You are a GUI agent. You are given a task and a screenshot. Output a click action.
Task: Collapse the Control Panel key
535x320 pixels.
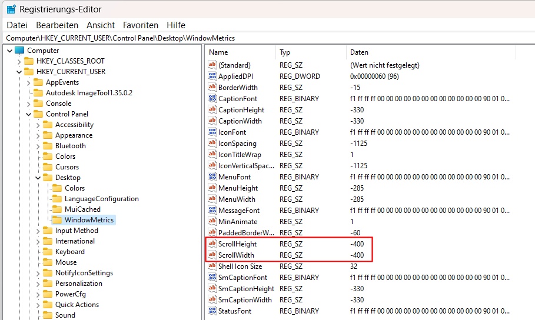click(x=28, y=114)
